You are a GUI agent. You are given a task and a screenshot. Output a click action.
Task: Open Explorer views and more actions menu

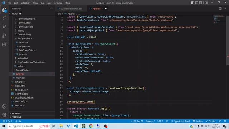pyautogui.click(x=51, y=9)
